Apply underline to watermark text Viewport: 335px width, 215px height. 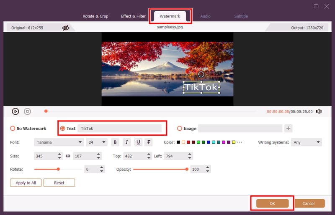point(138,142)
